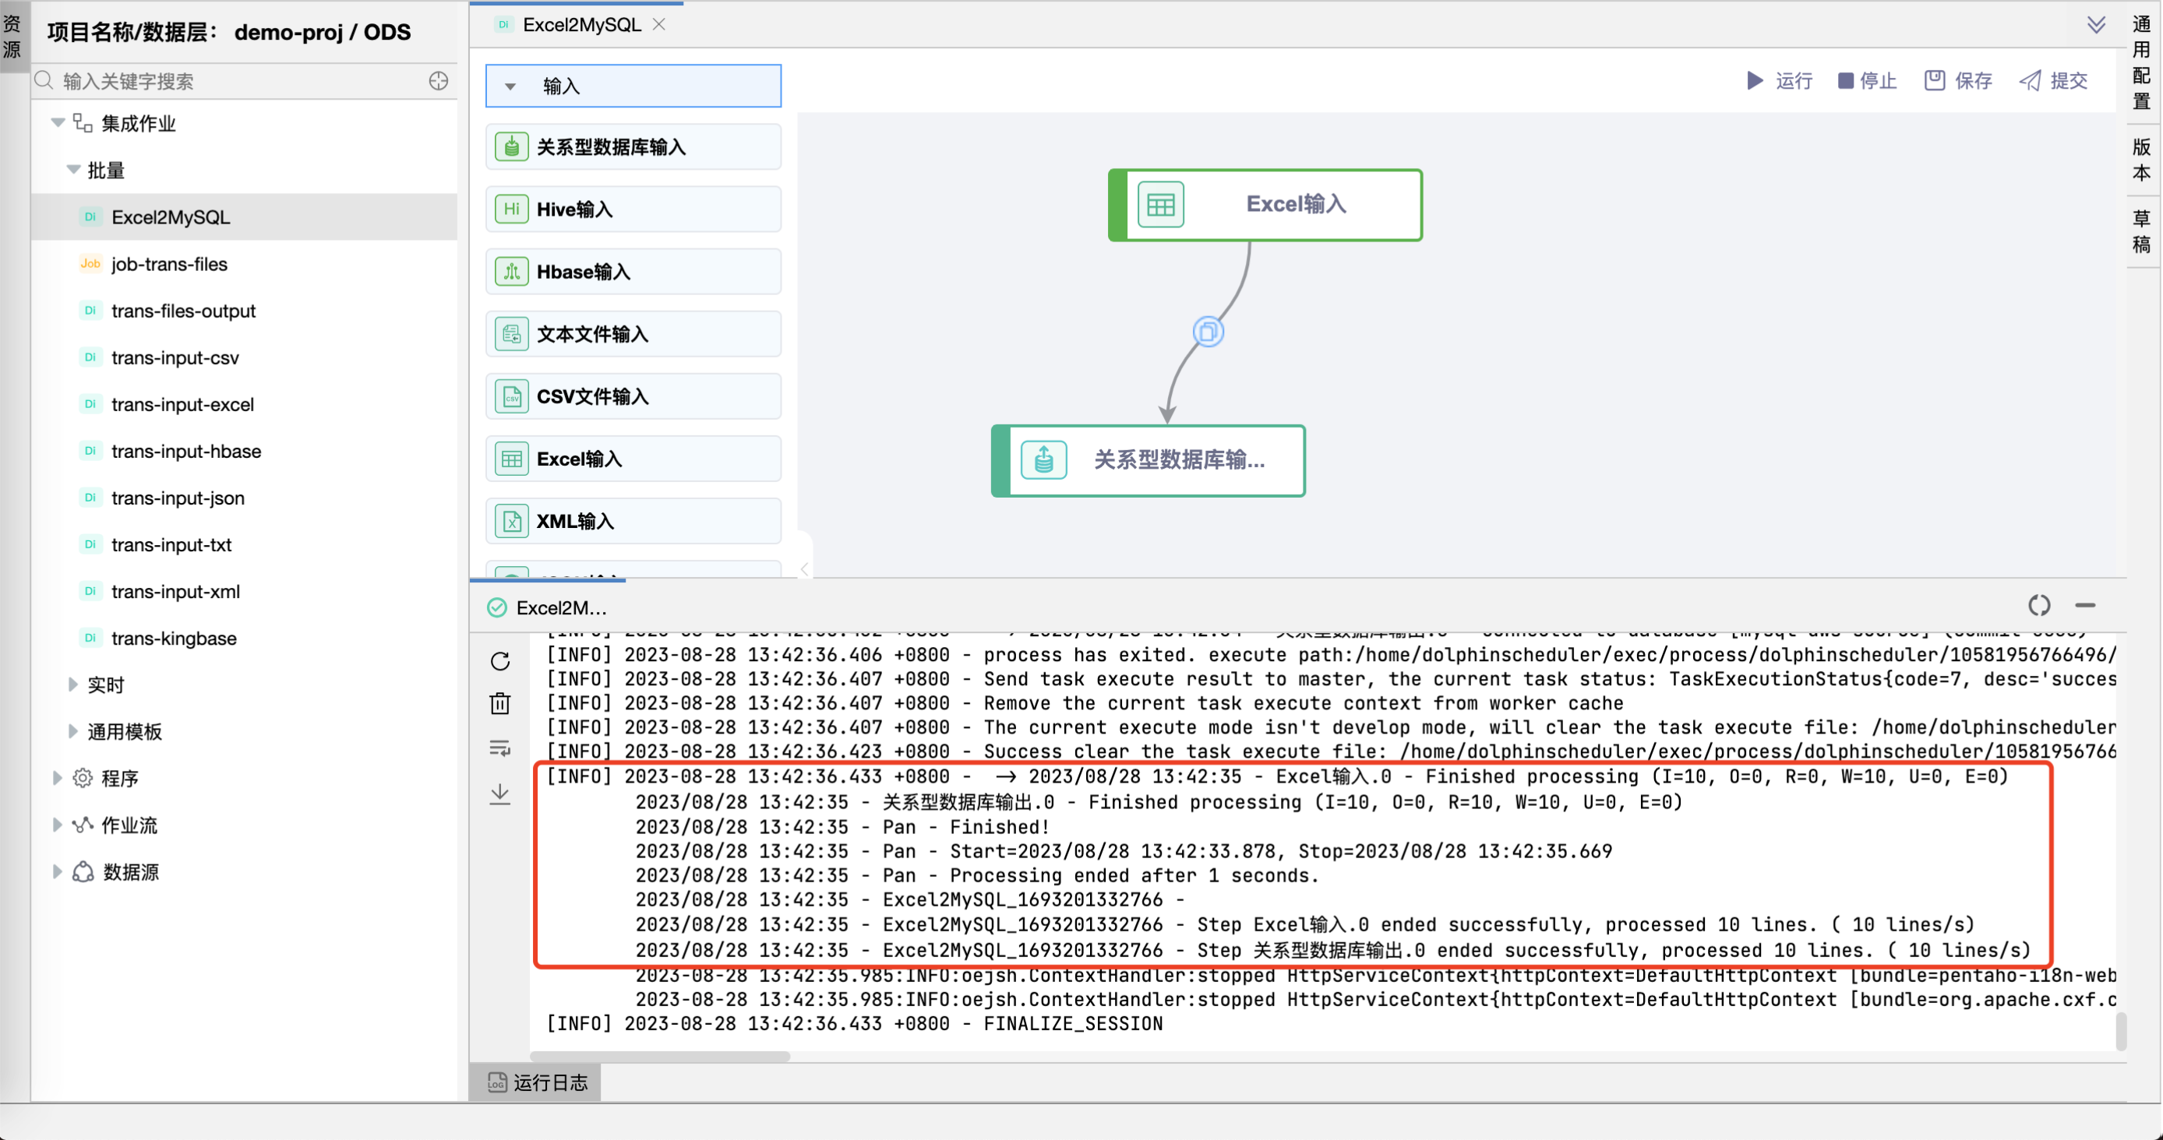Screen dimensions: 2163x1140
Task: Clear the log using the trash icon
Action: (500, 703)
